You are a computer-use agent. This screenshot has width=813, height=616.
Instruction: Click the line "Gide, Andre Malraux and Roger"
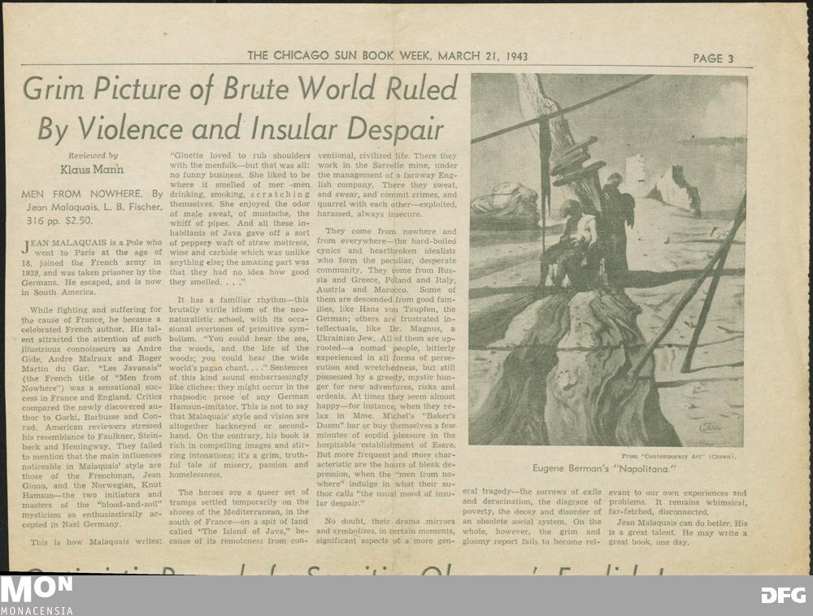pos(92,358)
